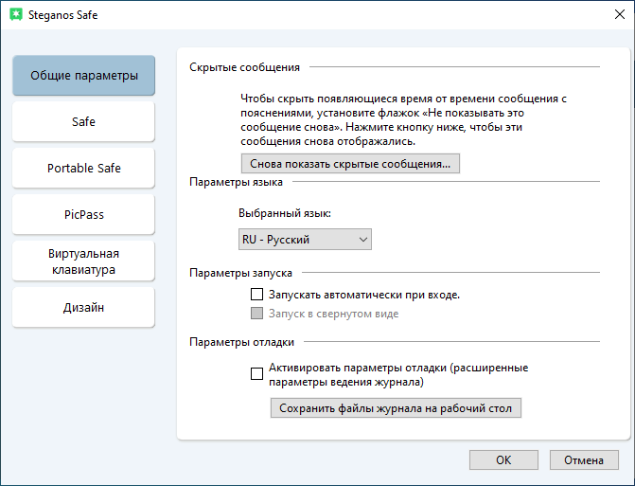The height and width of the screenshot is (486, 635).
Task: Click the Параметры запуска section heading
Action: tap(239, 273)
